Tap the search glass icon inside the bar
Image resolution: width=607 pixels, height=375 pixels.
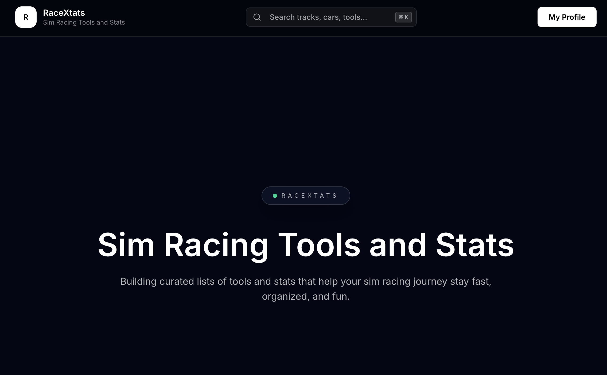click(x=257, y=17)
